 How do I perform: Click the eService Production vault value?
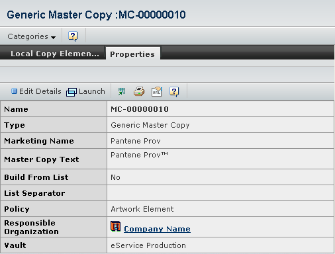(148, 245)
